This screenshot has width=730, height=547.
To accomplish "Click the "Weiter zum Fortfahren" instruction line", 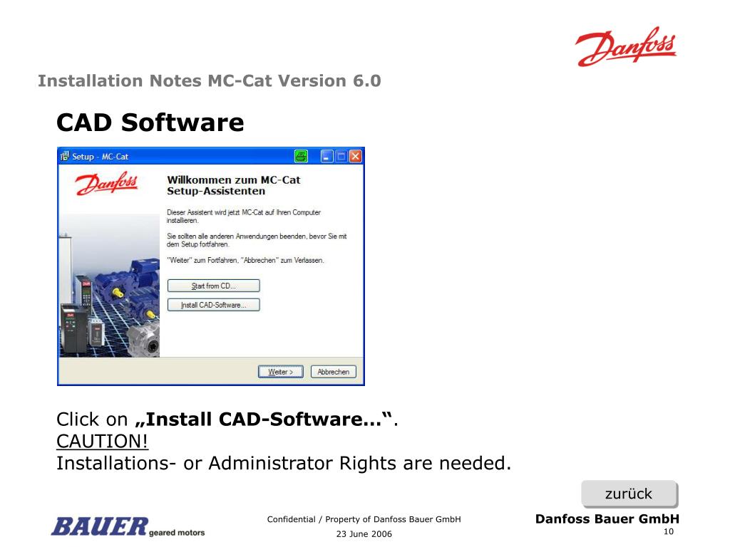I will click(245, 261).
